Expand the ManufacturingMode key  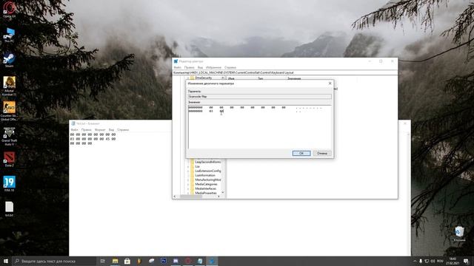click(x=188, y=180)
